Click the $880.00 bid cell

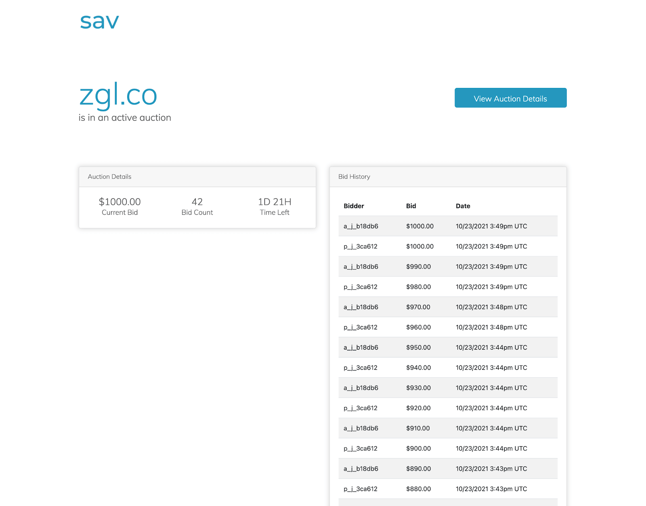click(x=418, y=489)
